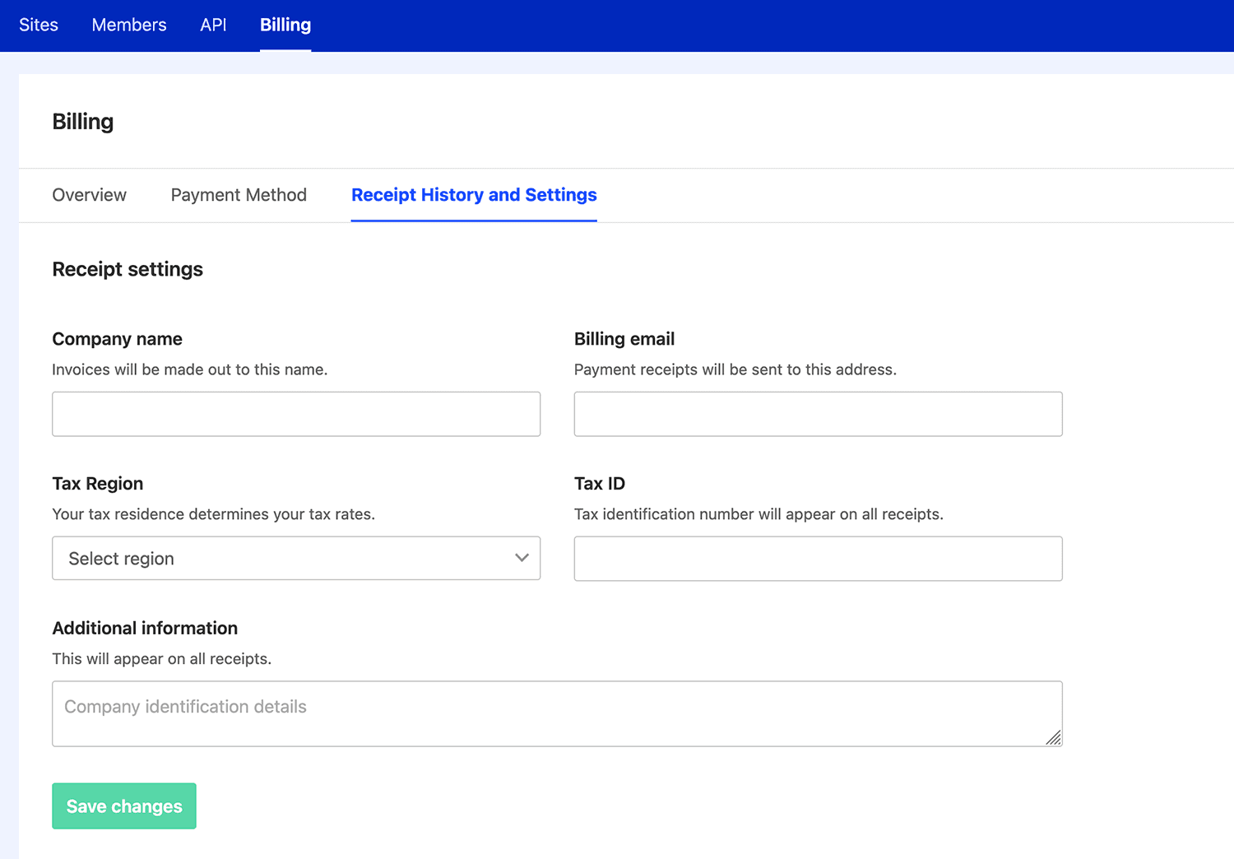The image size is (1234, 859).
Task: Click the chevron on the Select region control
Action: pyautogui.click(x=522, y=558)
